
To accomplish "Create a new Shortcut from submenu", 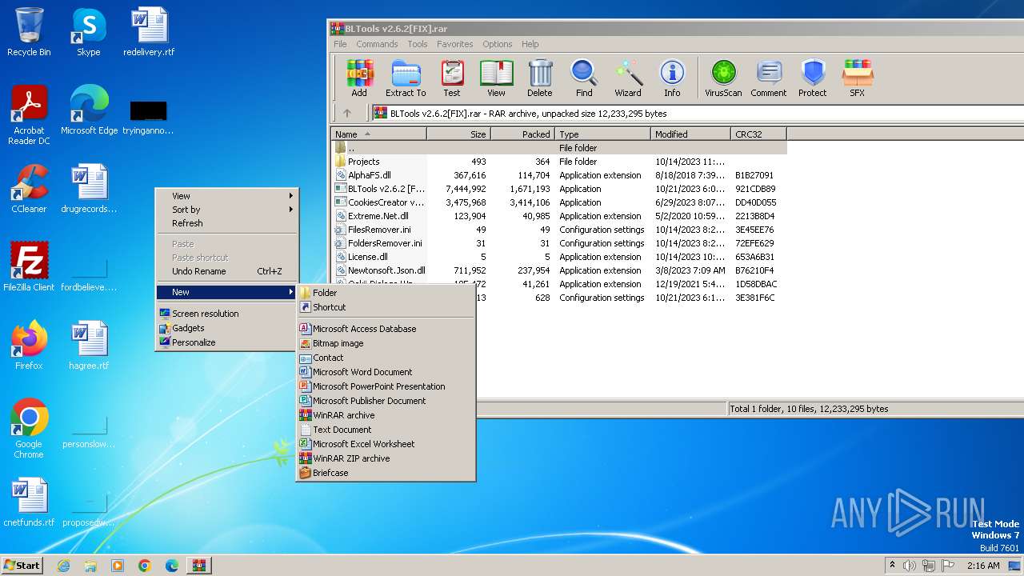I will (386, 307).
